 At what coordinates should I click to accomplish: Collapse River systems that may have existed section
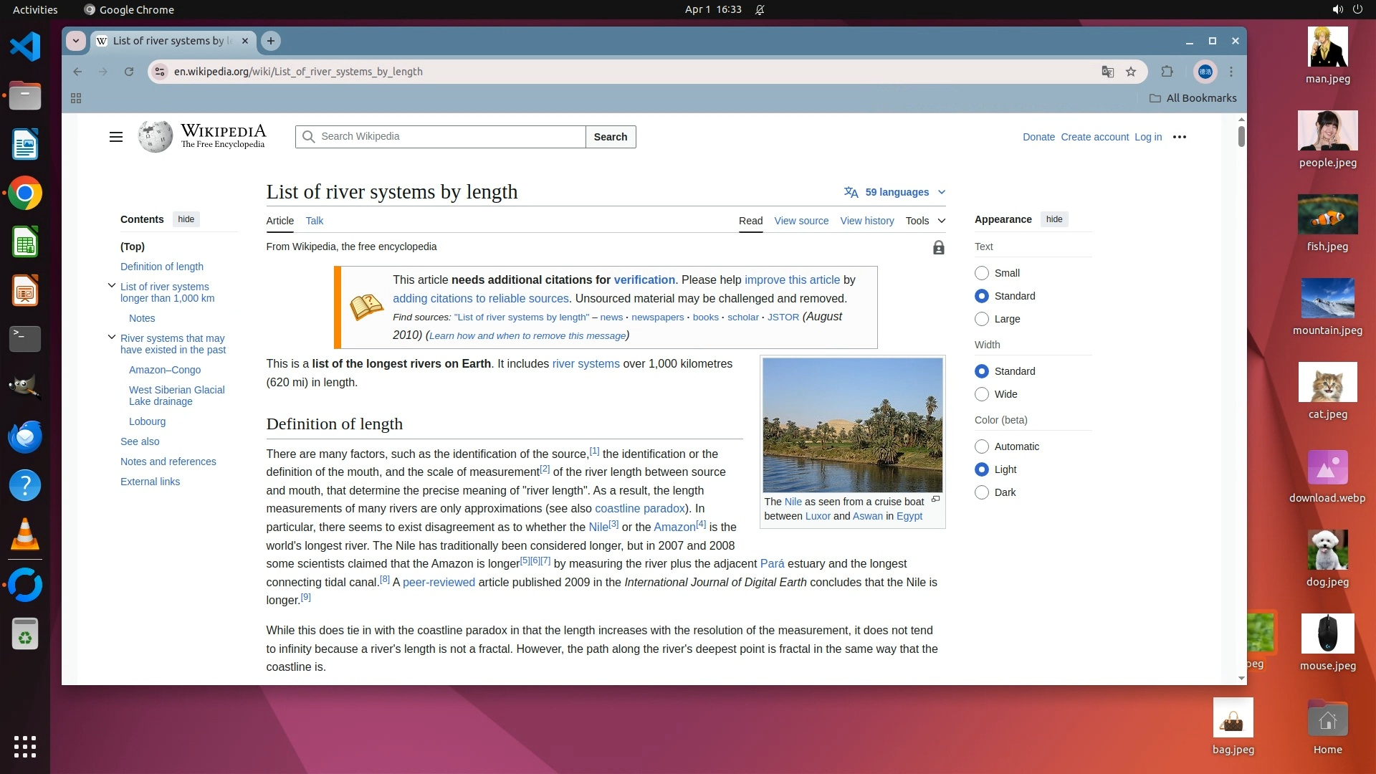[112, 337]
